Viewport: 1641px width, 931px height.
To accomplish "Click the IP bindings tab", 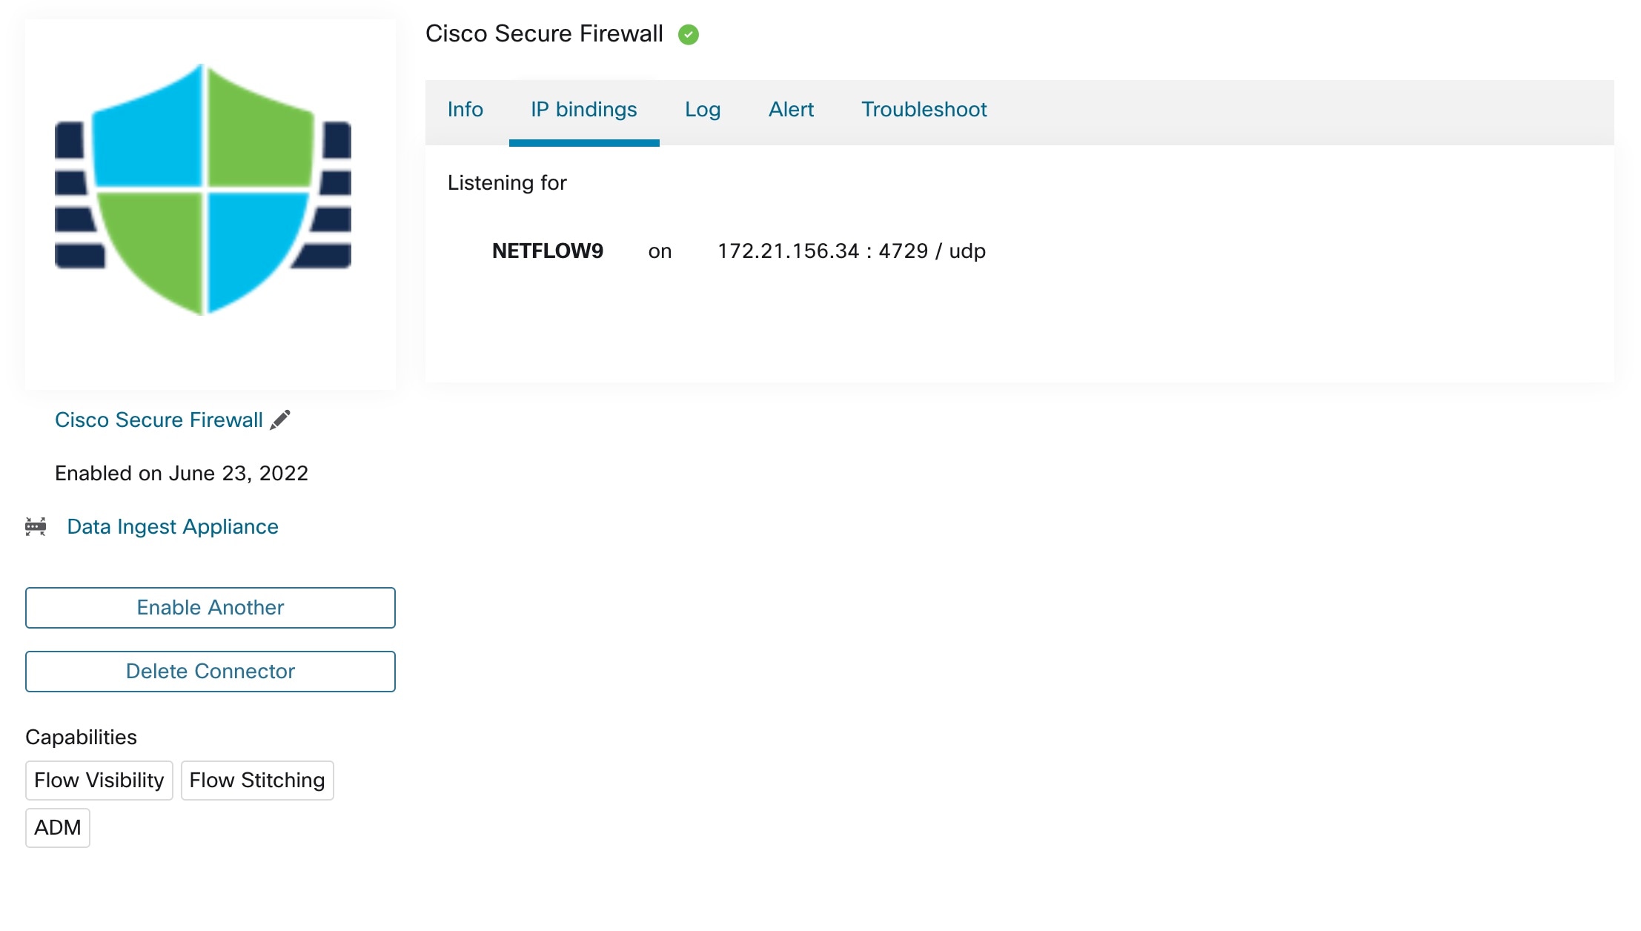I will point(584,109).
